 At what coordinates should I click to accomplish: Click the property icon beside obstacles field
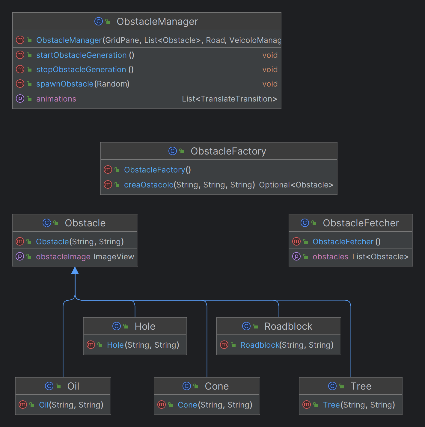pyautogui.click(x=296, y=256)
